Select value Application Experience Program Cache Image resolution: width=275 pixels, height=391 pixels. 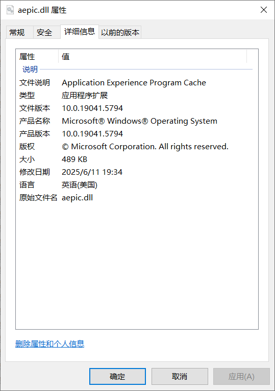point(134,82)
